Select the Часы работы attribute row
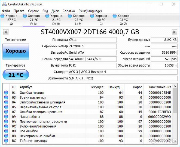 click(x=88, y=117)
